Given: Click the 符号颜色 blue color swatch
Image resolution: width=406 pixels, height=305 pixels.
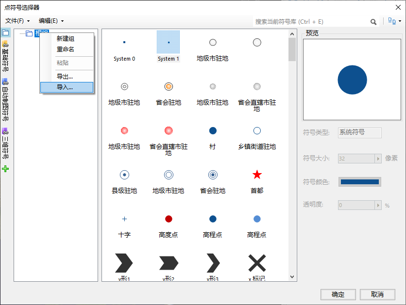Looking at the screenshot, I should (359, 182).
